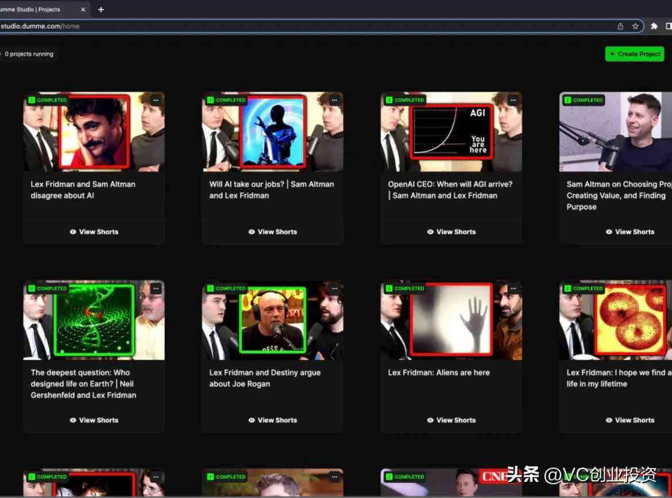Viewport: 672px width, 498px height.
Task: Open the AGI graph thumbnail
Action: [451, 131]
